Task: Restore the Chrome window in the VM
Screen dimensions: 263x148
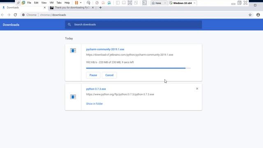Action: [x=255, y=5]
